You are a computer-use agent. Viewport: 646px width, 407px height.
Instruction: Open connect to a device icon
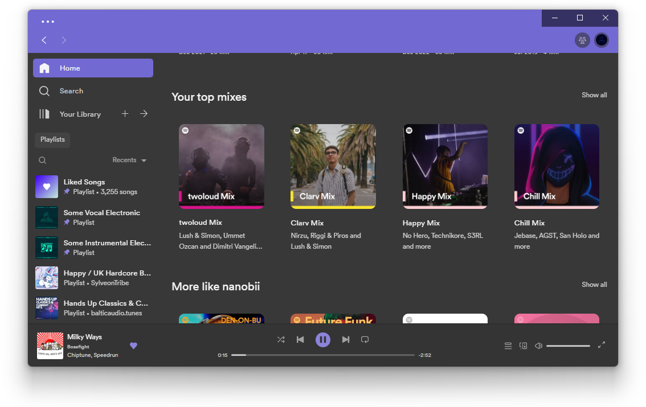click(x=523, y=346)
